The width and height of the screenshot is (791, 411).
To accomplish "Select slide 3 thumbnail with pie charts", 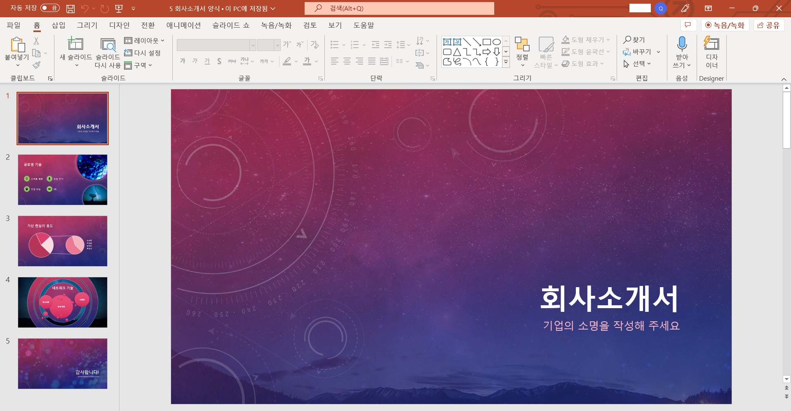I will tap(63, 241).
